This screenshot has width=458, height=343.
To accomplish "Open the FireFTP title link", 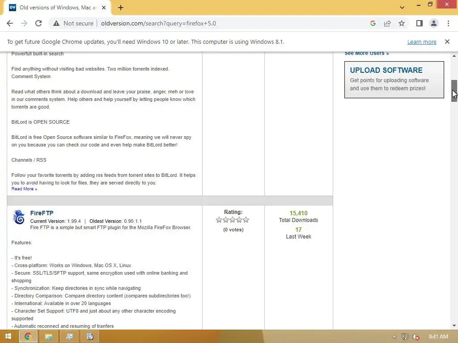I will (x=42, y=213).
